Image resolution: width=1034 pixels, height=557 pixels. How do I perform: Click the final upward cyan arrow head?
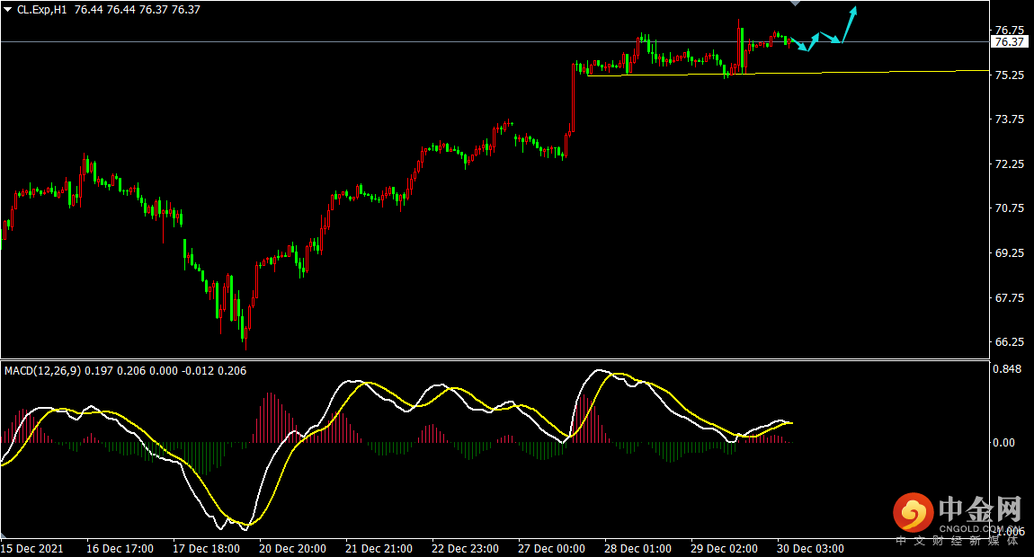(x=853, y=11)
